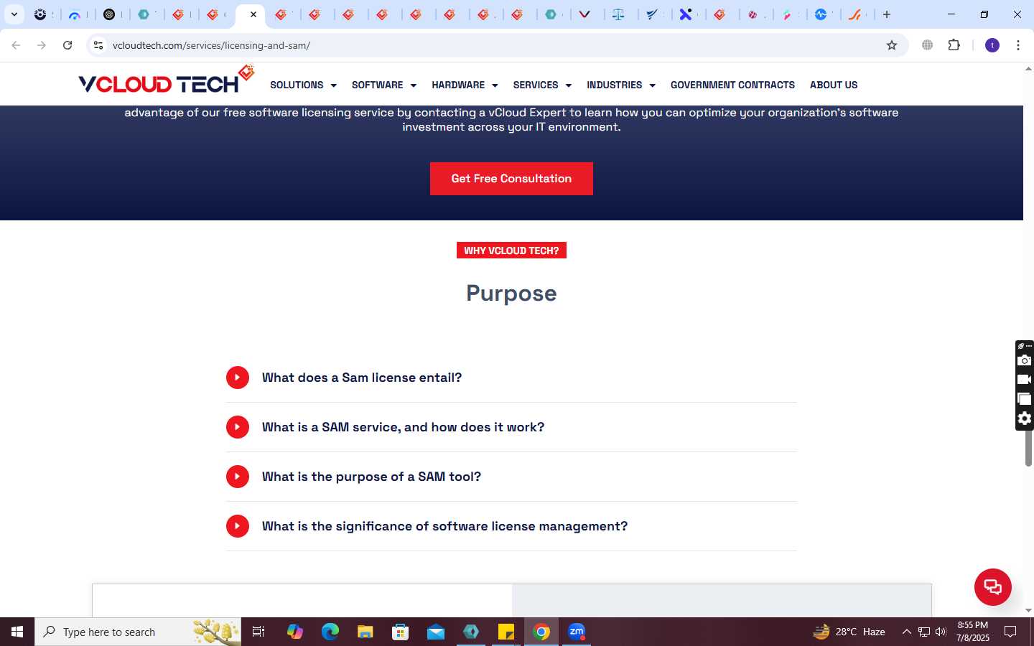The image size is (1034, 646).
Task: Open the ABOUT US page
Action: tap(834, 85)
